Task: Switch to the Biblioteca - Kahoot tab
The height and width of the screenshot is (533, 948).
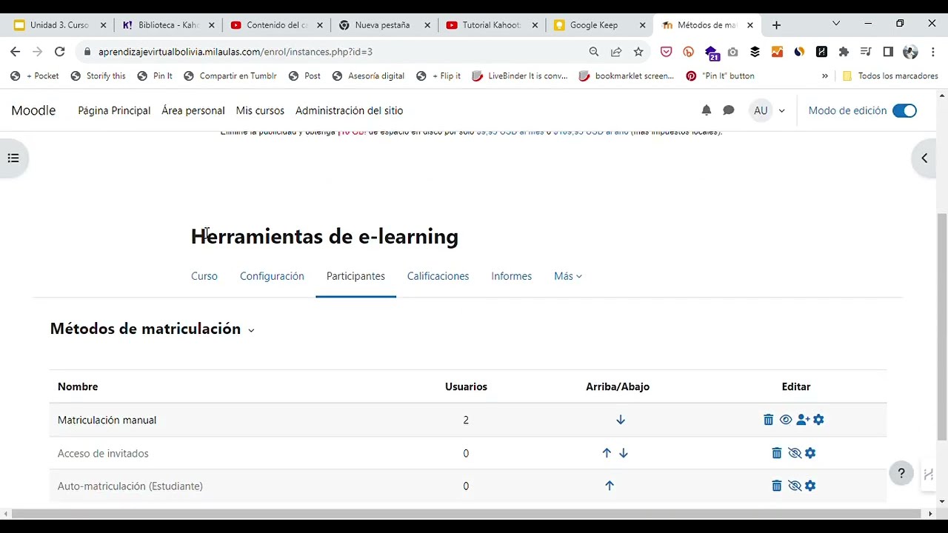Action: (x=169, y=25)
